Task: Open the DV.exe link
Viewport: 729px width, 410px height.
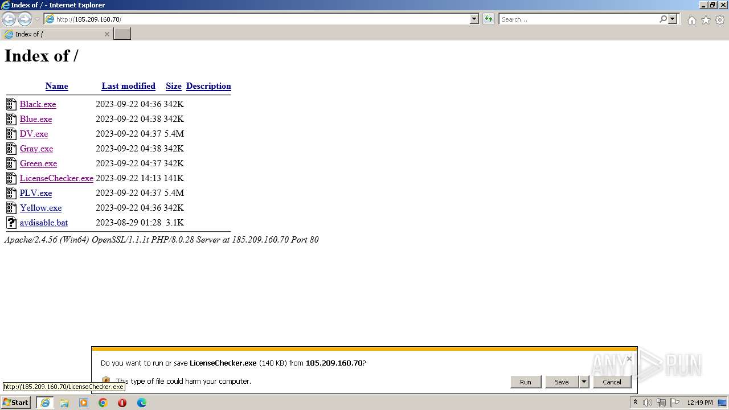Action: [x=34, y=134]
